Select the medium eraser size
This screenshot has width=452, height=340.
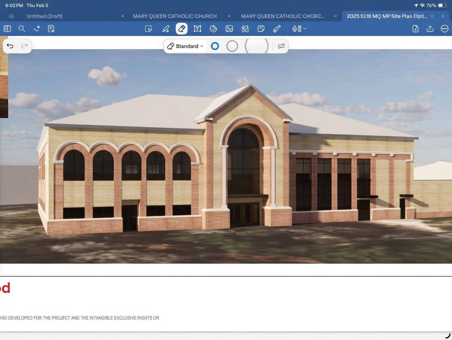pos(232,46)
